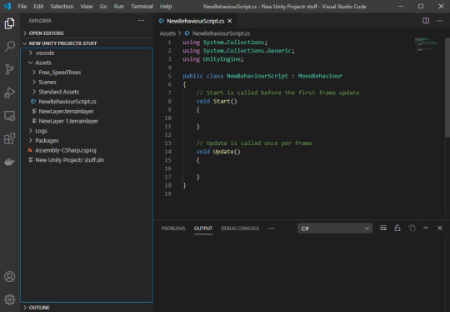Click 'using UnityEngine;' on line 3
Screen dimensions: 450x312
213,59
